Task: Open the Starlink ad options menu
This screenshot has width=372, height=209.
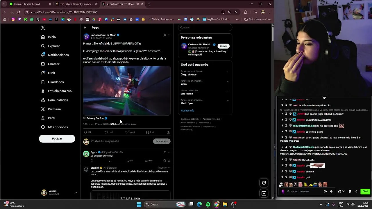Action: point(169,168)
